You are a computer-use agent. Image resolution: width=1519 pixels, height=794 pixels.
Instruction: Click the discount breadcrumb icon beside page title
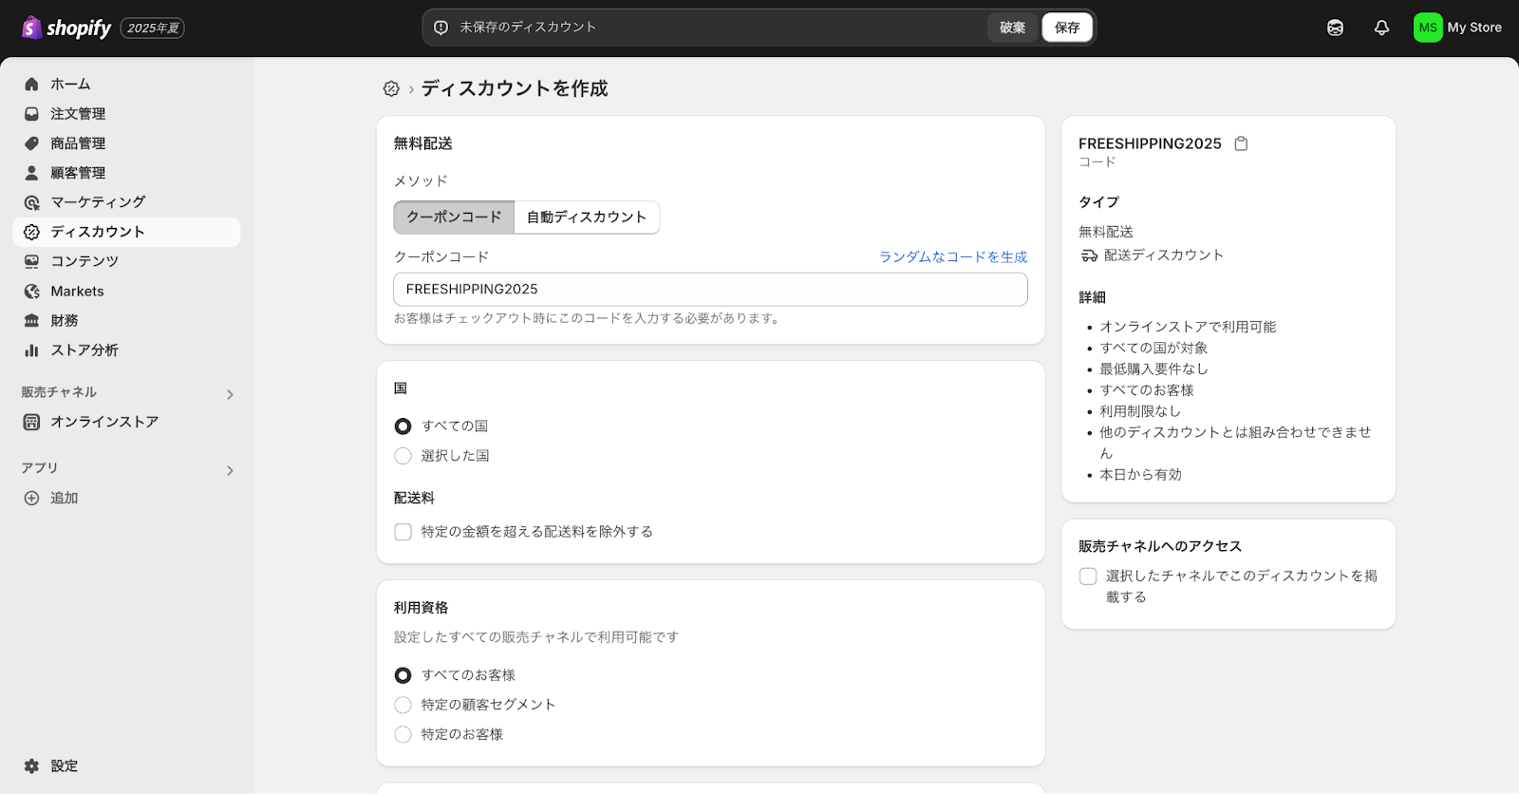point(391,88)
